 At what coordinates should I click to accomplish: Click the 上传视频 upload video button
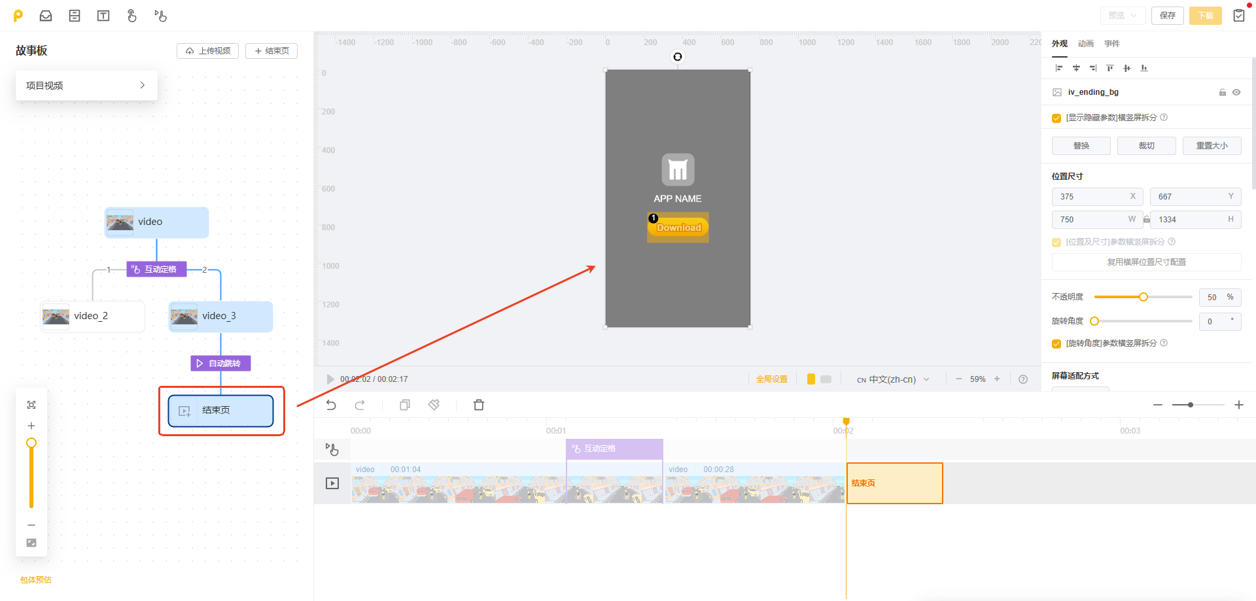(207, 51)
